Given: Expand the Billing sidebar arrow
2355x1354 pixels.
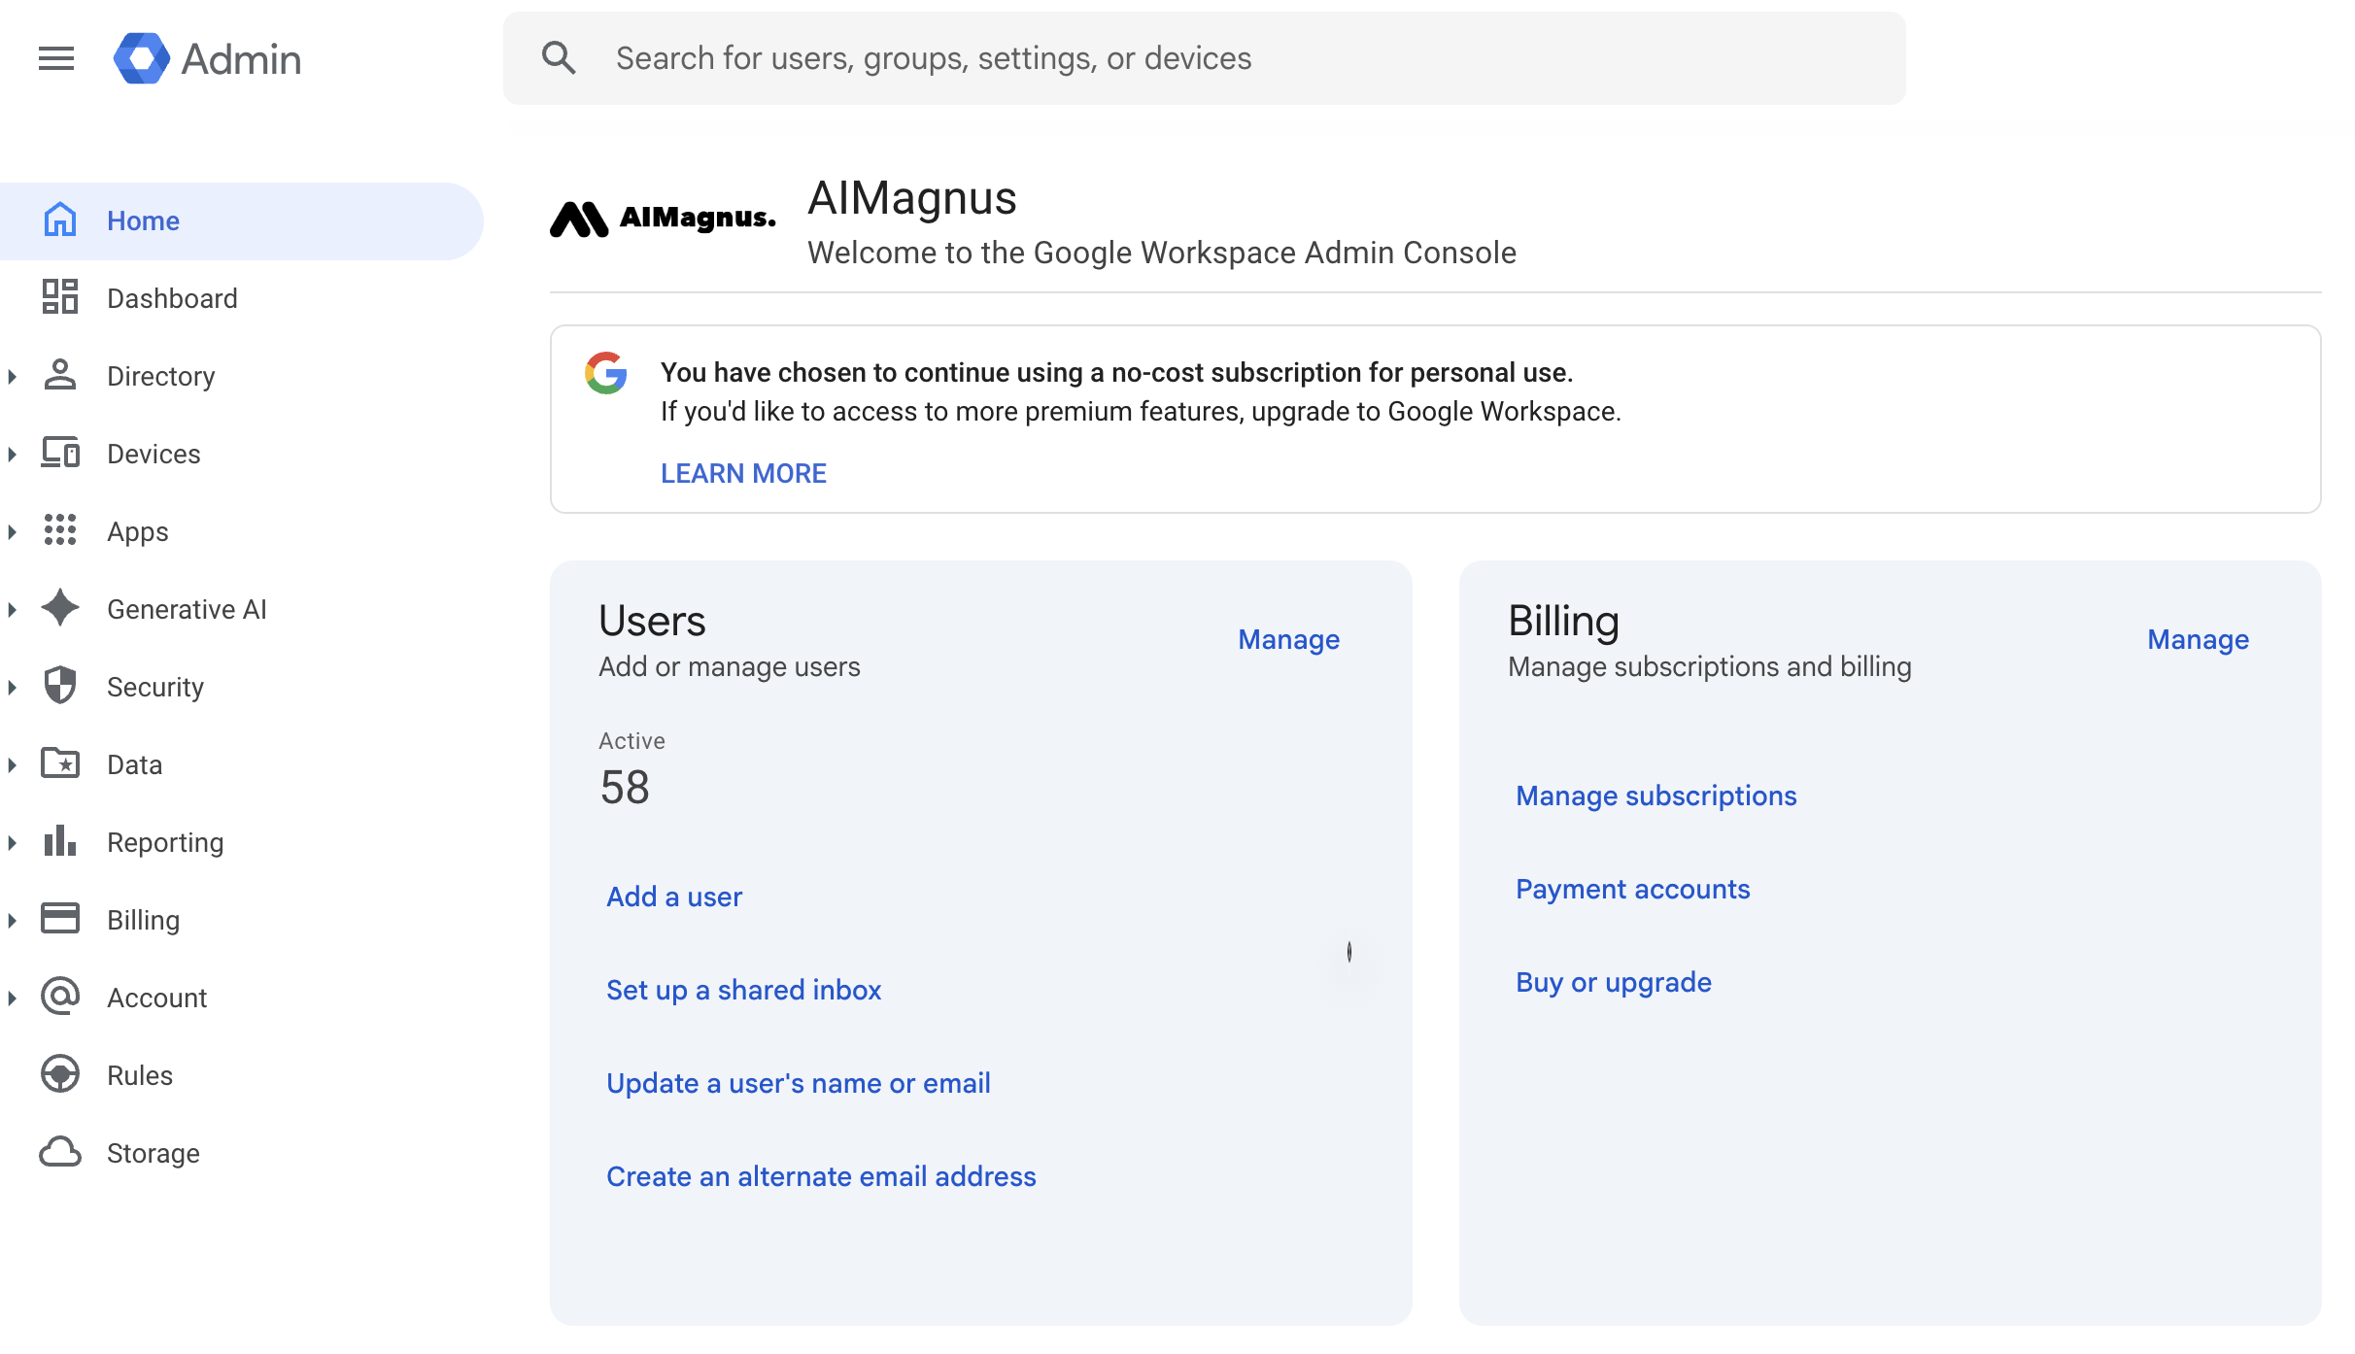Looking at the screenshot, I should click(13, 920).
